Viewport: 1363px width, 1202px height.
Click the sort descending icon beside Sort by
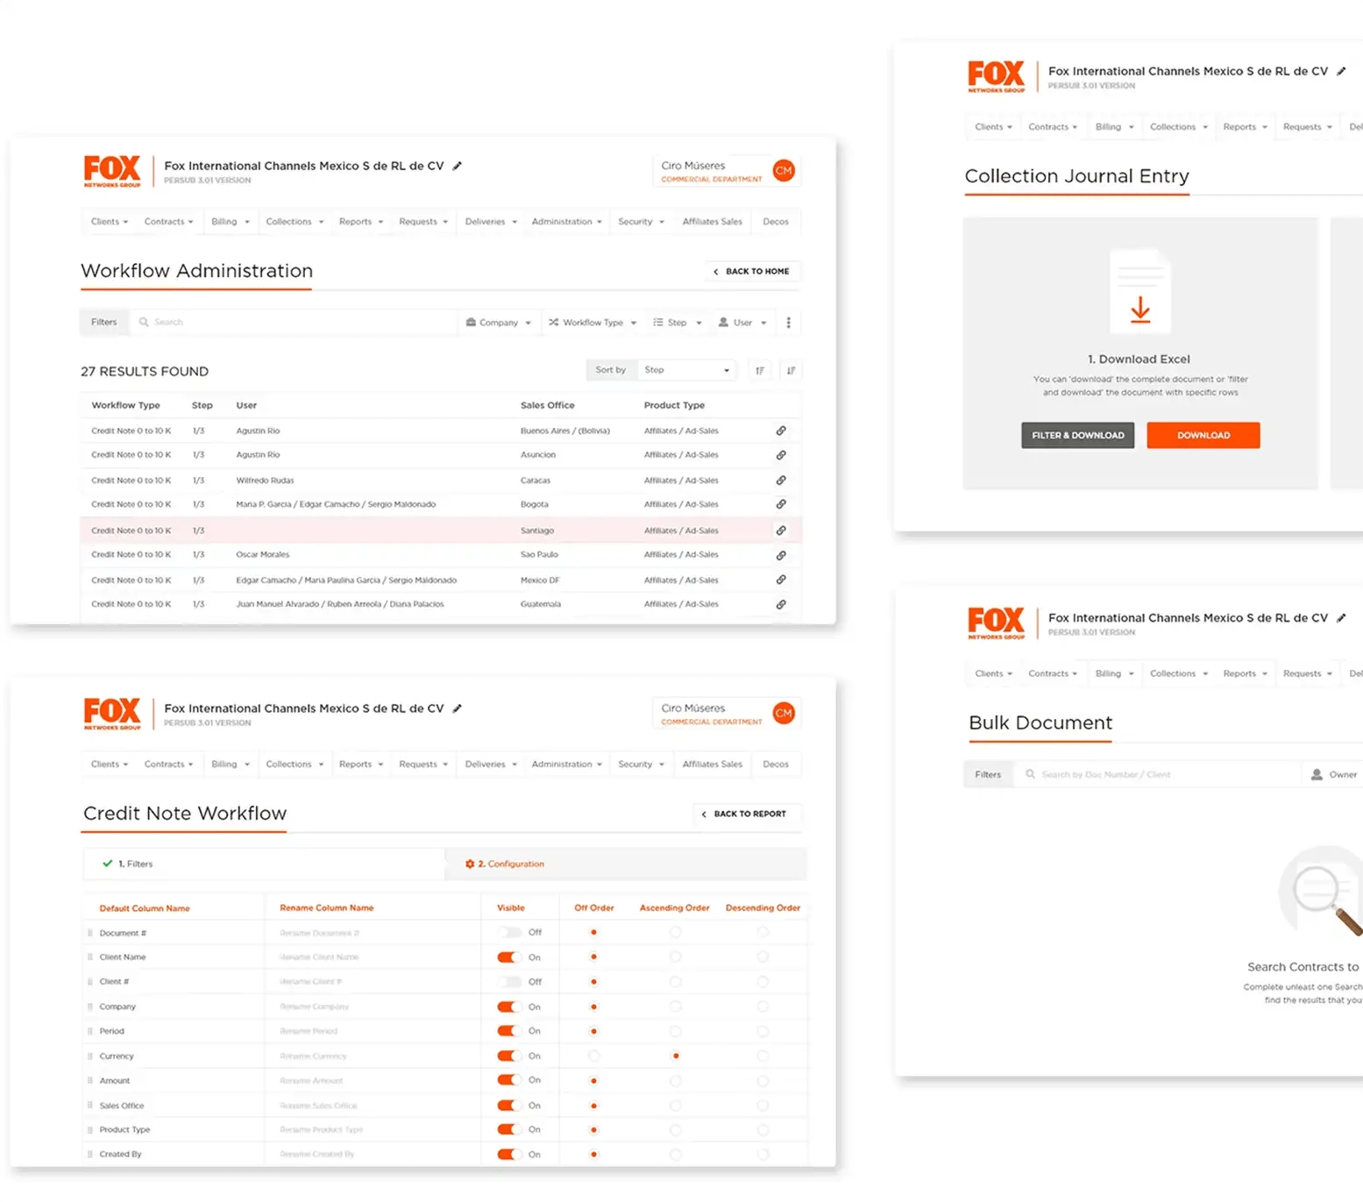(x=791, y=370)
